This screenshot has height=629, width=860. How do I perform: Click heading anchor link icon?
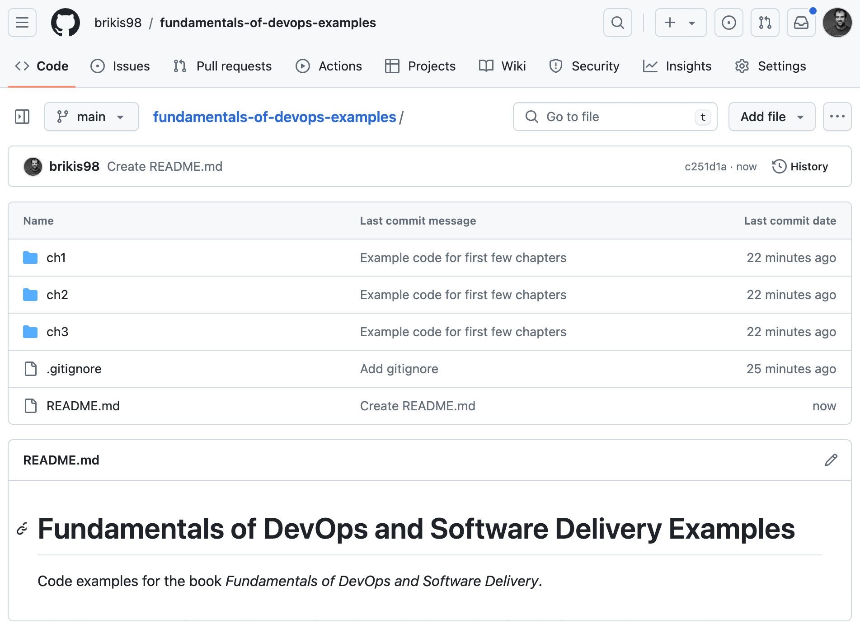[22, 529]
